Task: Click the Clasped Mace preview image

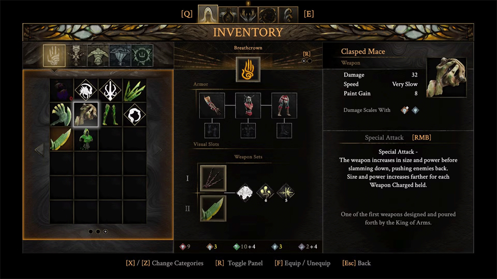Action: 446,77
